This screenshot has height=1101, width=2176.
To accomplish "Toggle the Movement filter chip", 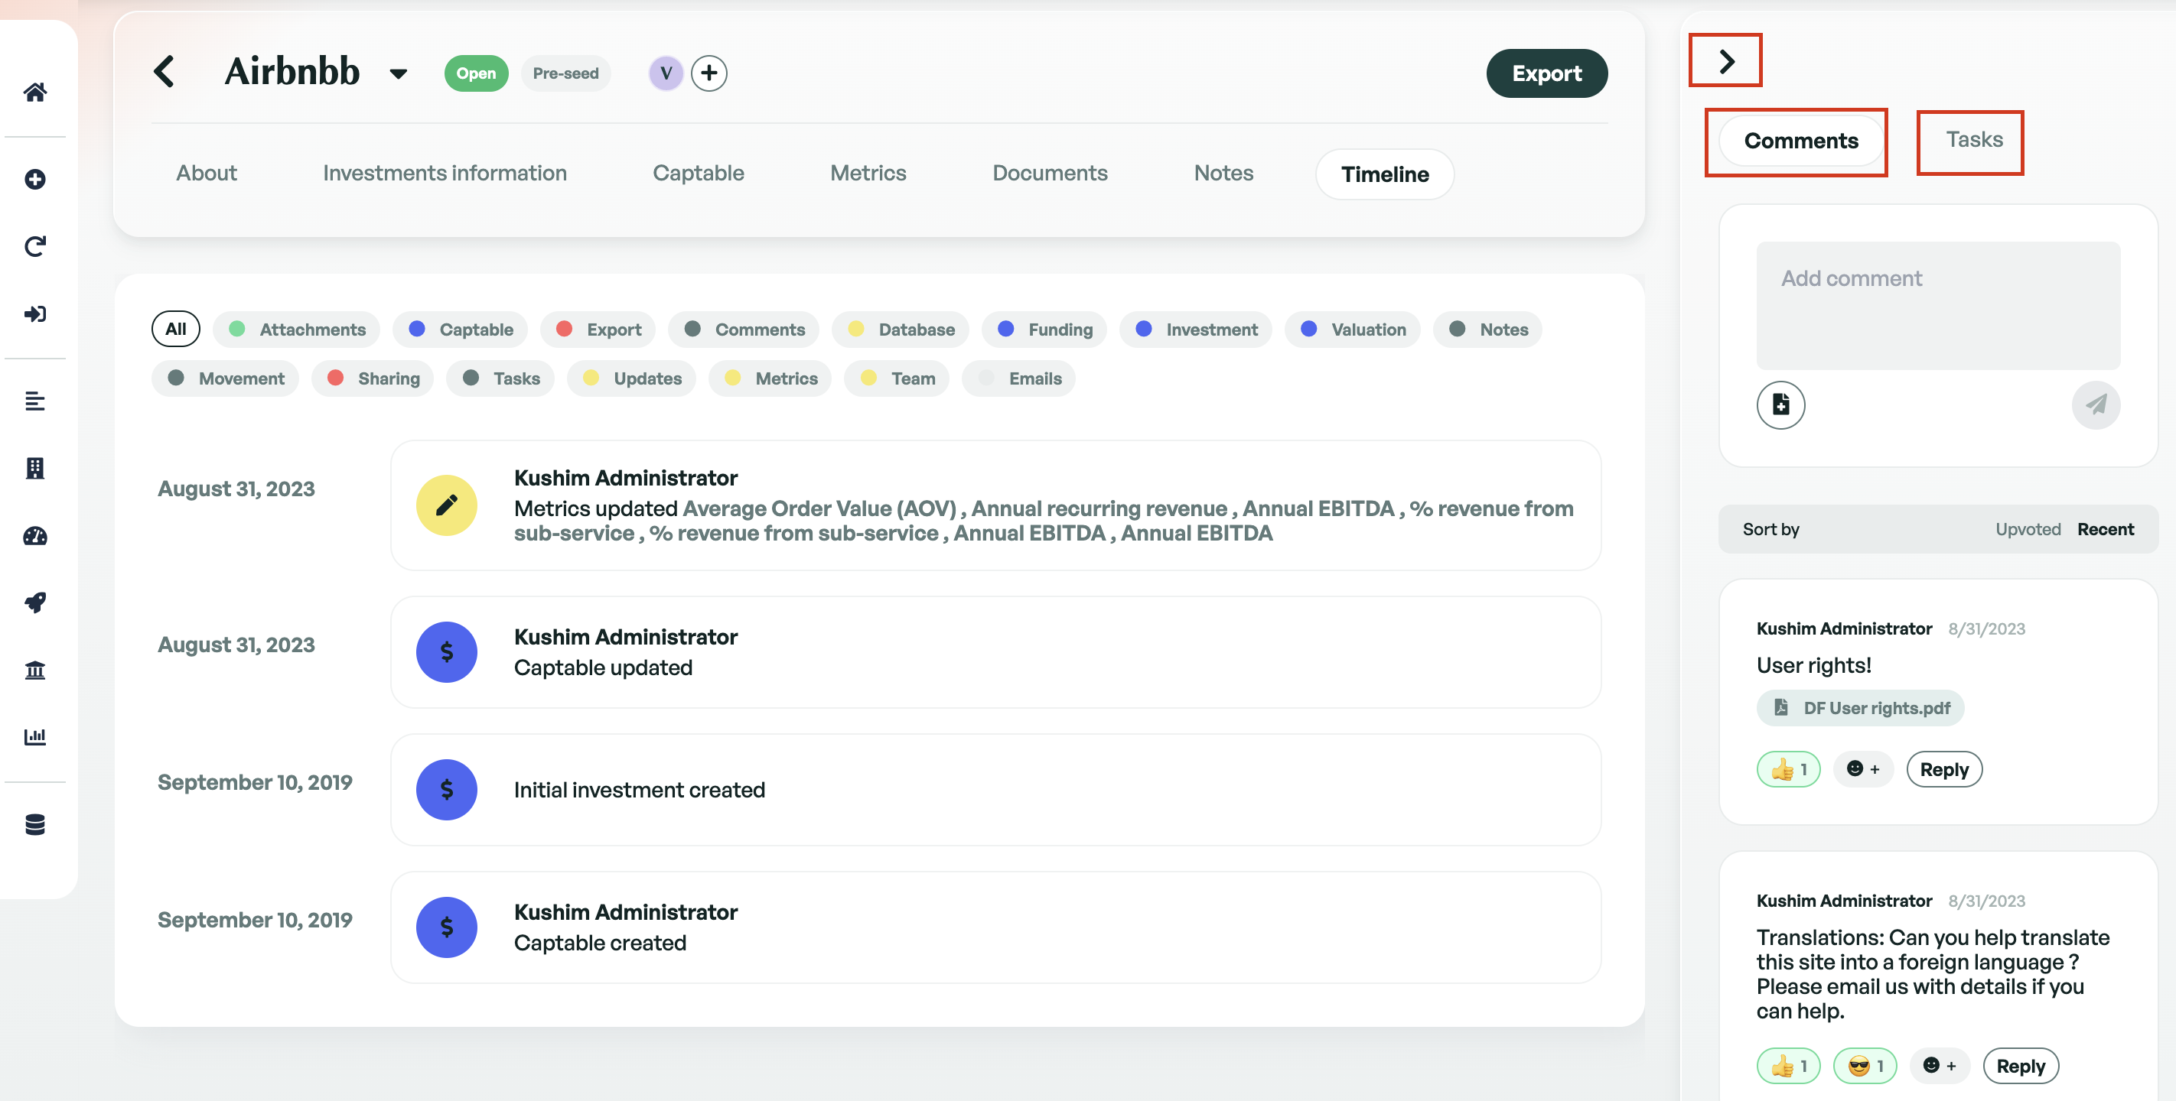I will click(x=226, y=378).
